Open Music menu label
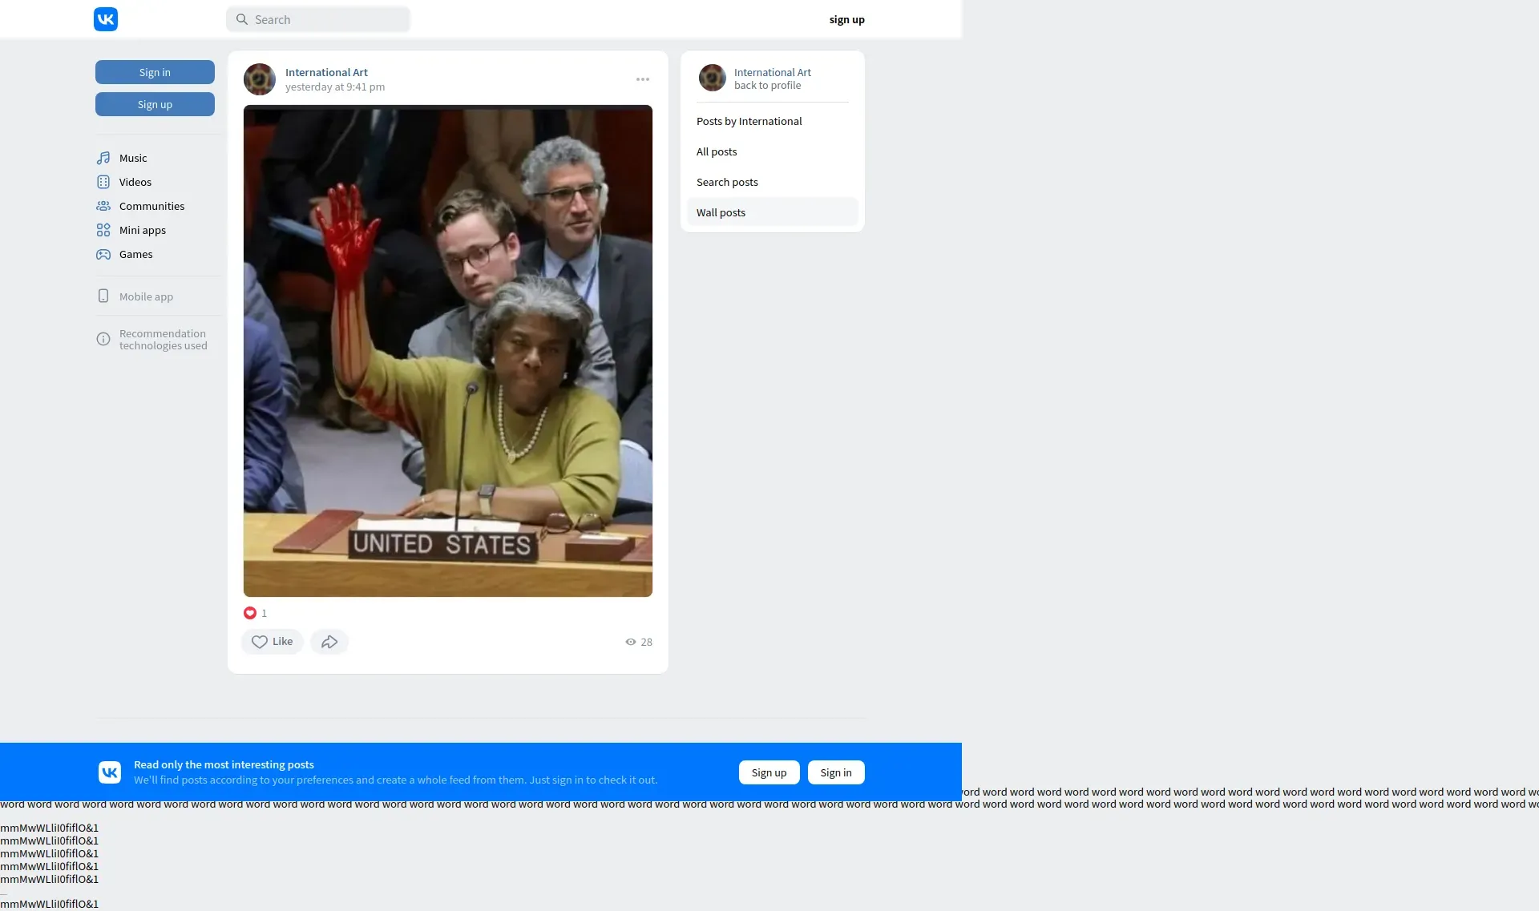Viewport: 1539px width, 911px height. (133, 158)
